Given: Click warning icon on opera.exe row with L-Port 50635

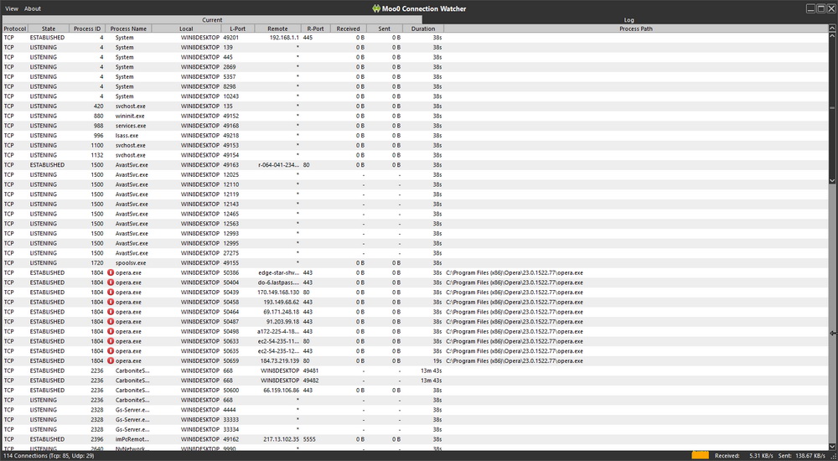Looking at the screenshot, I should click(111, 351).
